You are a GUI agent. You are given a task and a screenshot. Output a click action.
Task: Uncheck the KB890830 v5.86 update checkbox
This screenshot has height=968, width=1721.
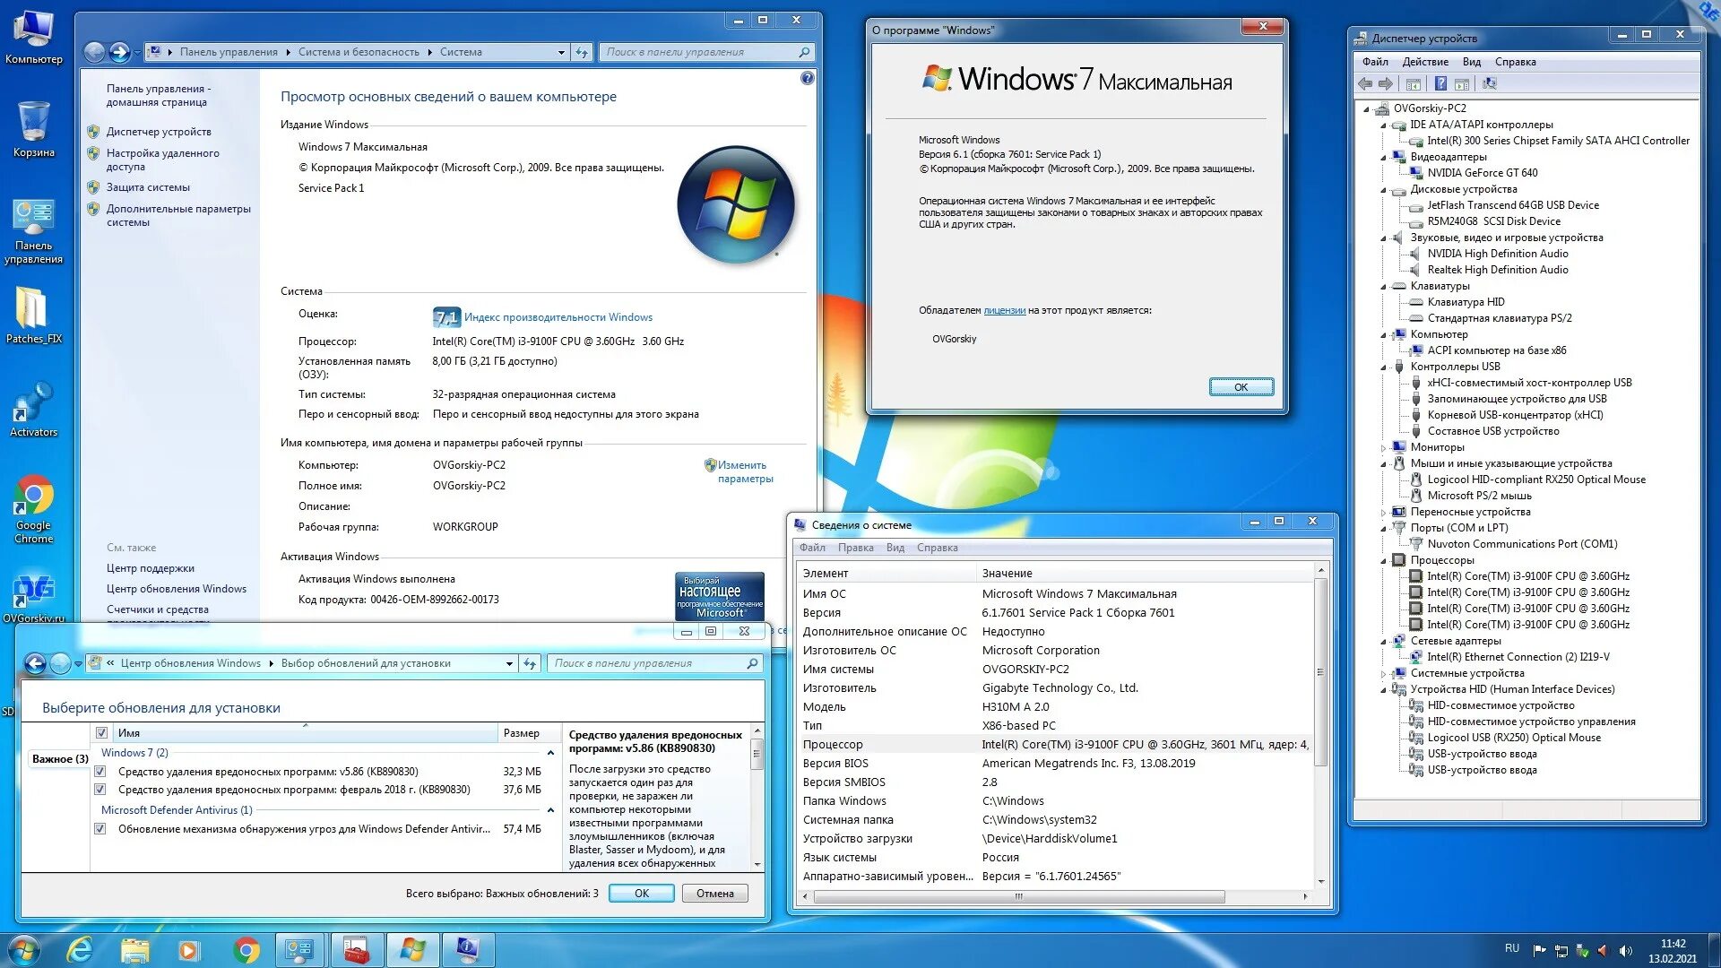pyautogui.click(x=100, y=772)
